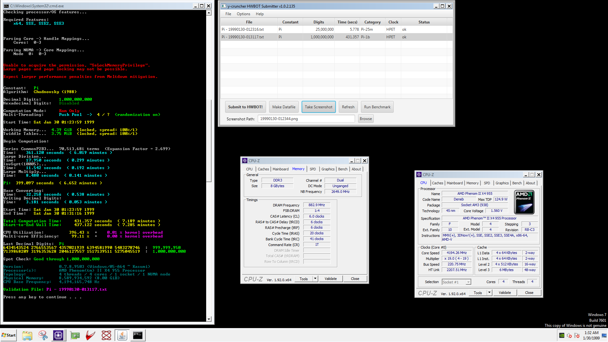This screenshot has width=608, height=342.
Task: Click the Status column header
Action: coord(424,22)
